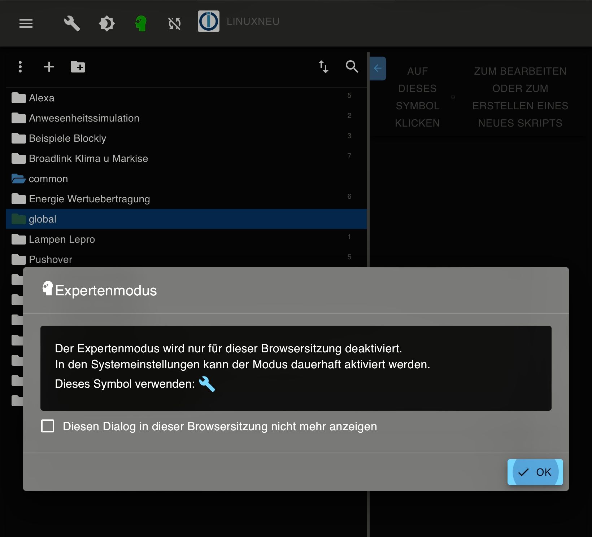The width and height of the screenshot is (592, 537).
Task: Expand the Beispiele Blockly folder
Action: point(186,138)
